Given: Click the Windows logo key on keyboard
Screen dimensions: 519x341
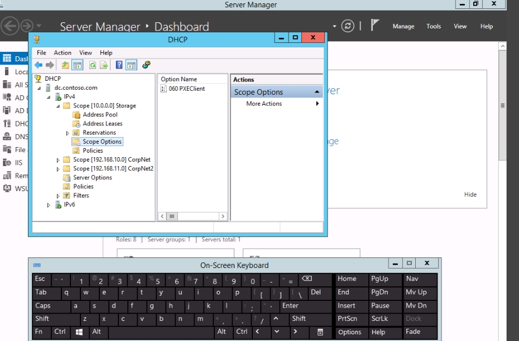Looking at the screenshot, I should coord(79,332).
